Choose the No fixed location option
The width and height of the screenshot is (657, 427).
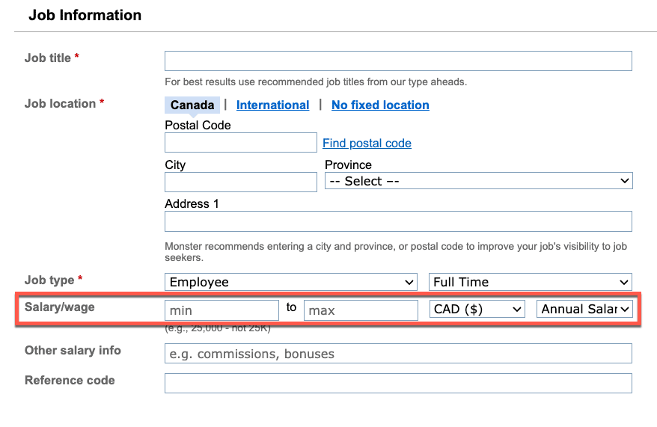(x=380, y=105)
